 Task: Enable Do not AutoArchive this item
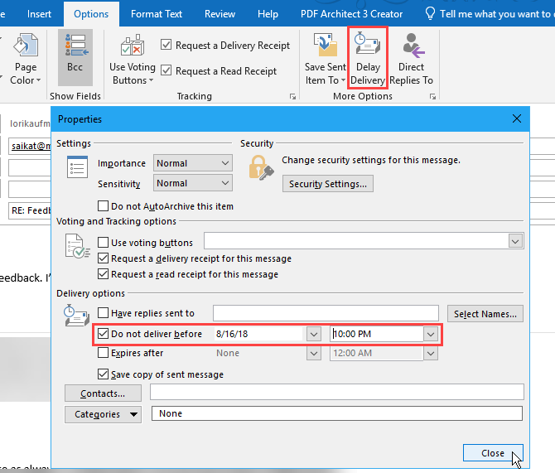pyautogui.click(x=103, y=206)
